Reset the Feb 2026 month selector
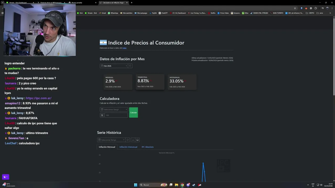Viewport: 335px width, 188px height. pyautogui.click(x=130, y=66)
